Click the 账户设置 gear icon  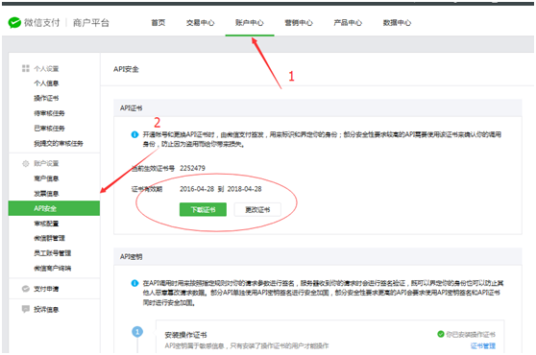tap(26, 163)
